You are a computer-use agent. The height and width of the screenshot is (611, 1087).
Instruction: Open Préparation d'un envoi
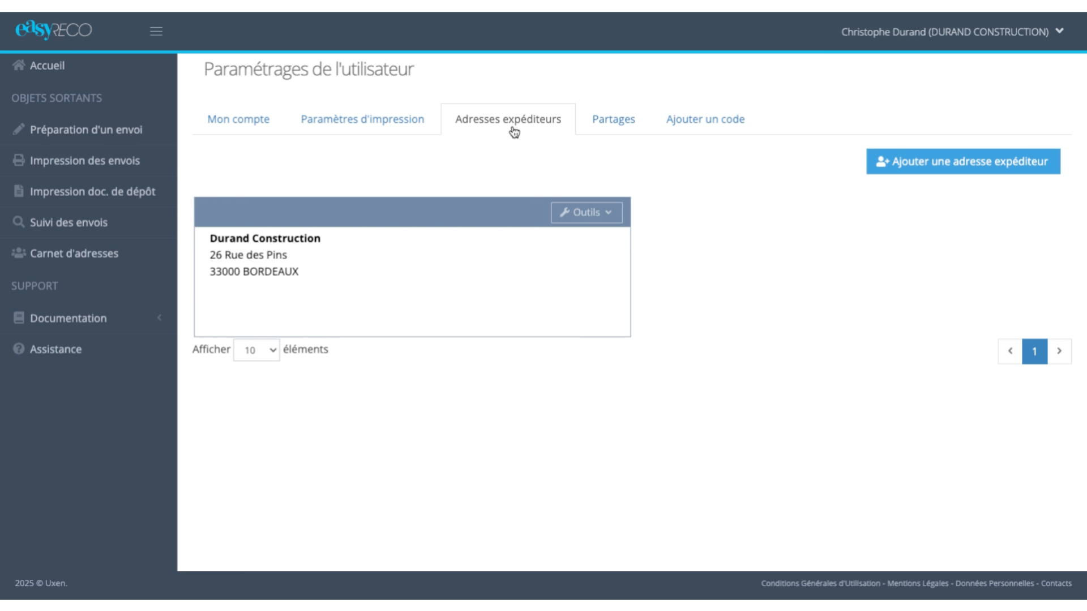(x=86, y=130)
